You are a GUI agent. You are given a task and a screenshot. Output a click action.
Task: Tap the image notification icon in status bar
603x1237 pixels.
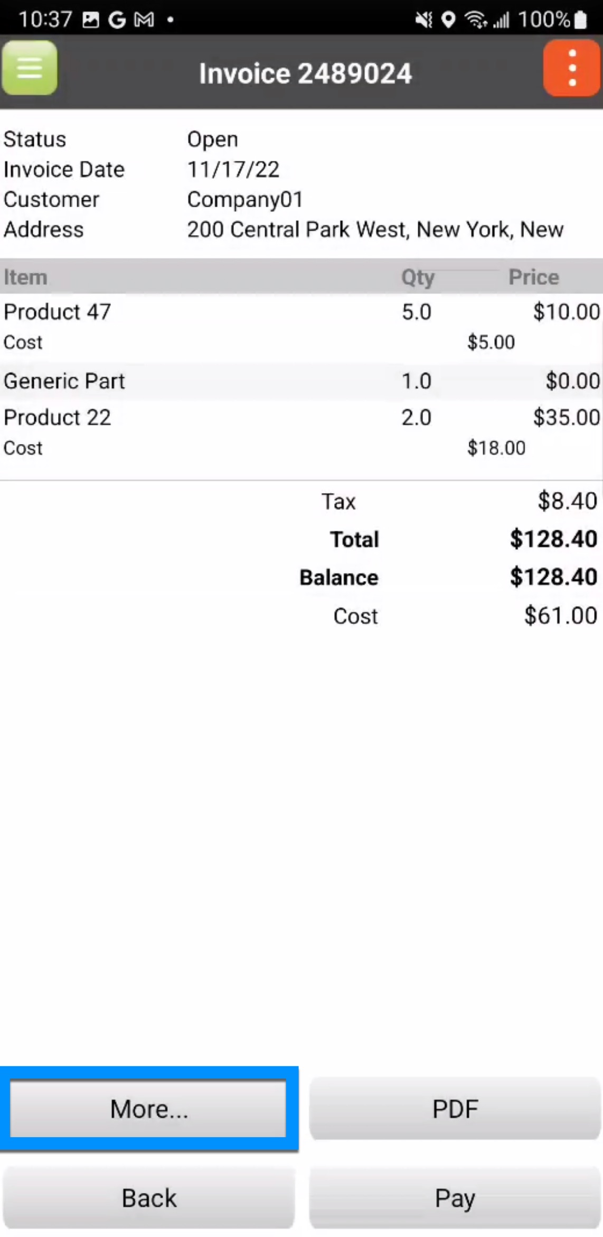pyautogui.click(x=91, y=20)
